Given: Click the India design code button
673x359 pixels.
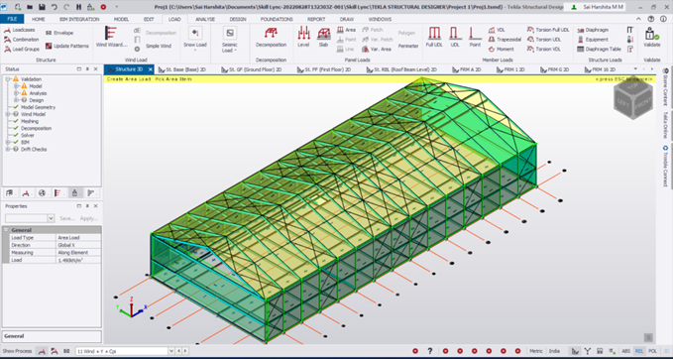Looking at the screenshot, I should [553, 351].
